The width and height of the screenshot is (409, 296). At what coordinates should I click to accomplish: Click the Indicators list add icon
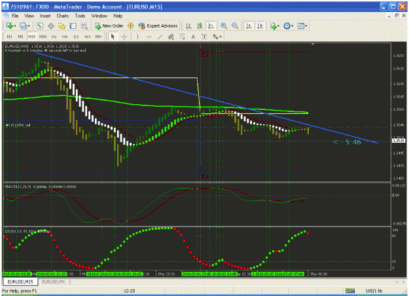273,26
